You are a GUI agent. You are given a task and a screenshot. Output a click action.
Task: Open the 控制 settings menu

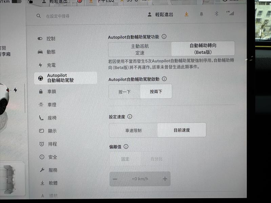(x=51, y=39)
